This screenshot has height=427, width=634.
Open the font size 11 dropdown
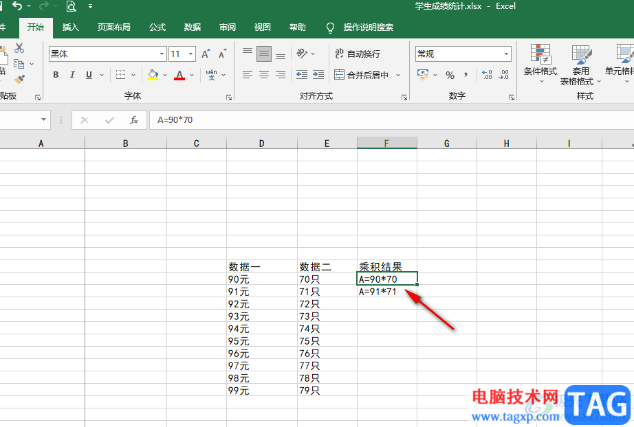point(190,54)
